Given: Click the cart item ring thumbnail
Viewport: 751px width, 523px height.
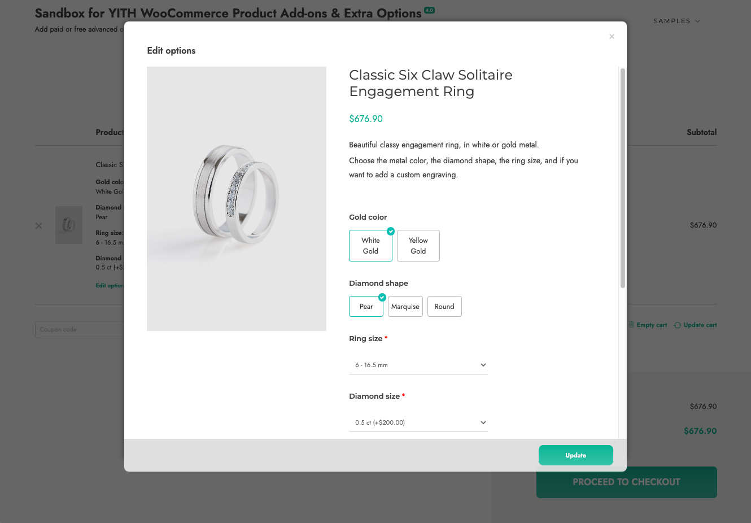Looking at the screenshot, I should tap(69, 225).
